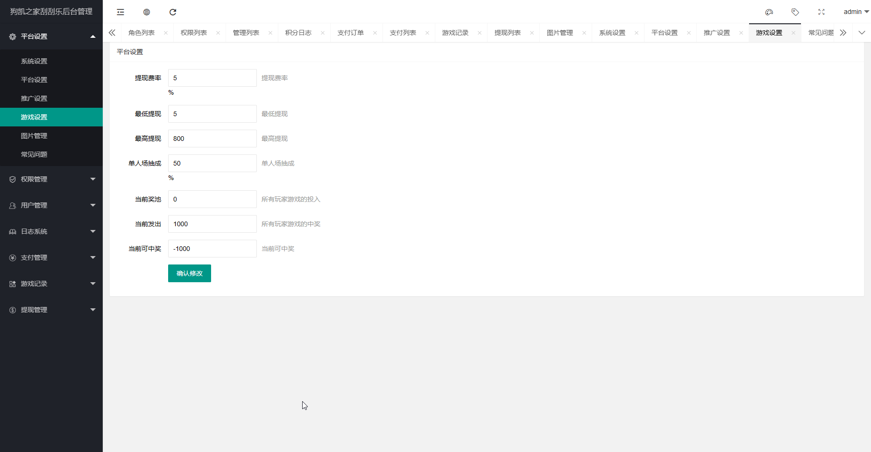871x452 pixels.
Task: Click the 确认修改 submit button
Action: coord(190,273)
